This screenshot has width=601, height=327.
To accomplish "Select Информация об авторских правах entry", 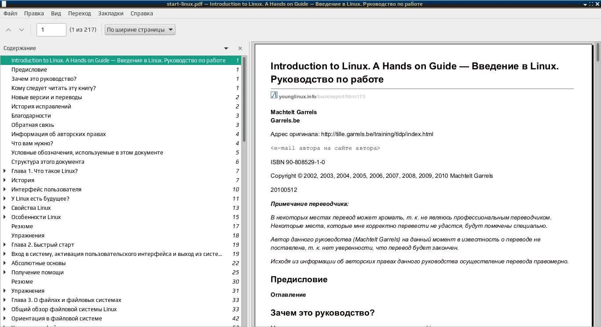I will click(121, 134).
